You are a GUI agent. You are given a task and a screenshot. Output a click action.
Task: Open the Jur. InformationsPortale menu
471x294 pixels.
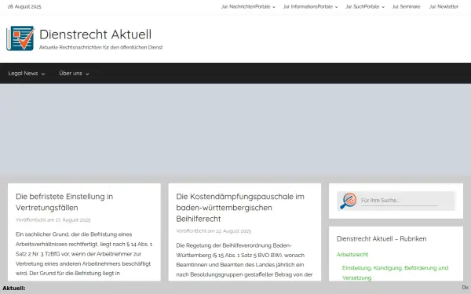(x=310, y=6)
